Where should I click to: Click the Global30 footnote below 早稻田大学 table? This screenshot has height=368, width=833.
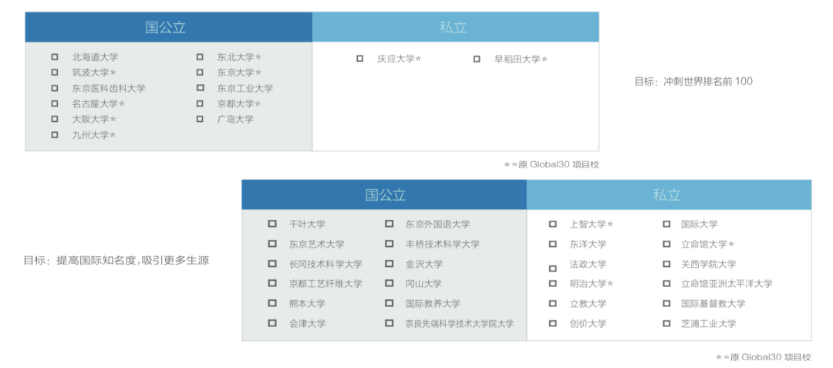551,164
